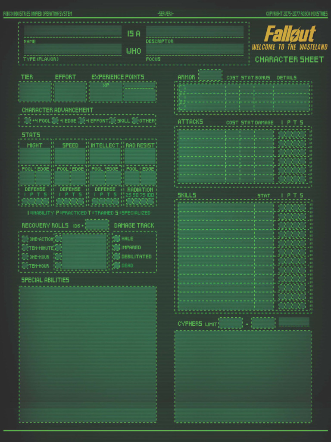Tick the checkbox before TEN-HOUR
Viewport: 331px width, 442px height.
click(25, 265)
